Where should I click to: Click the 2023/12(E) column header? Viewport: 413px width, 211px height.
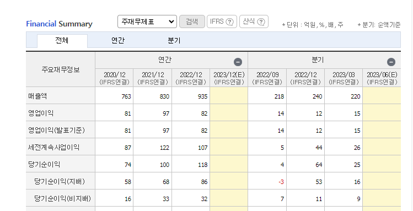[229, 78]
